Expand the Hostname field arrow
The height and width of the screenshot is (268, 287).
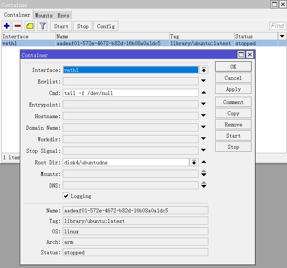[204, 116]
